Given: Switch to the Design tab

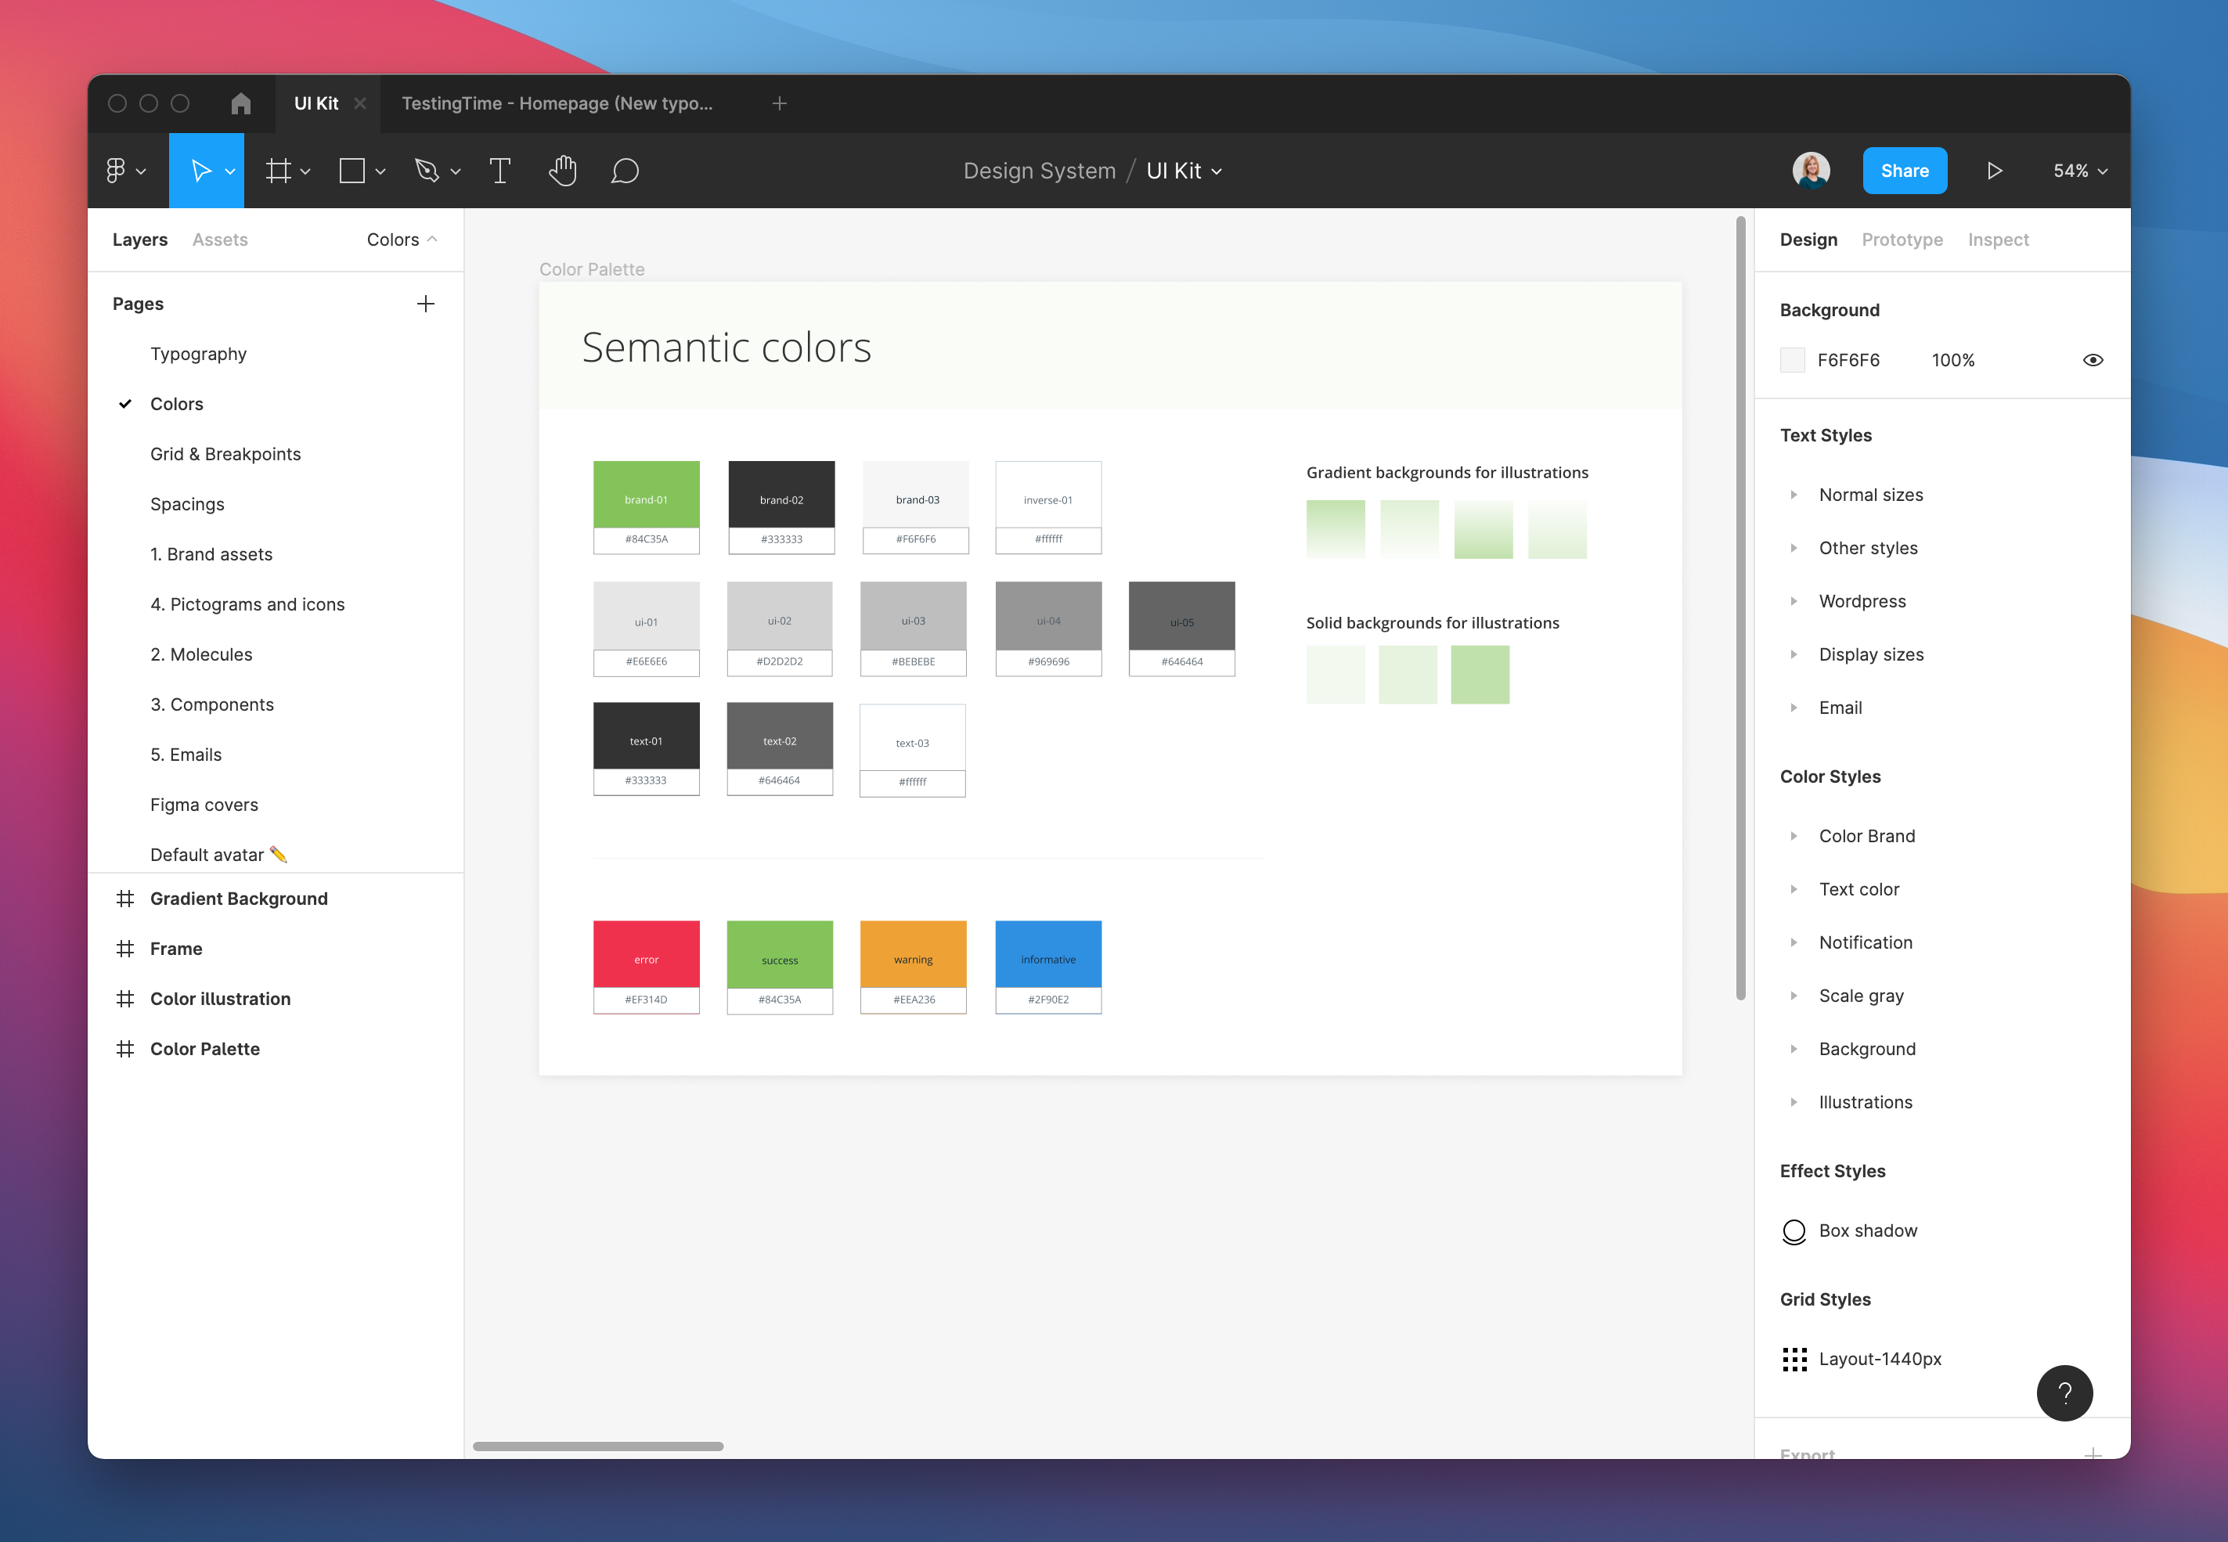Looking at the screenshot, I should (x=1808, y=240).
